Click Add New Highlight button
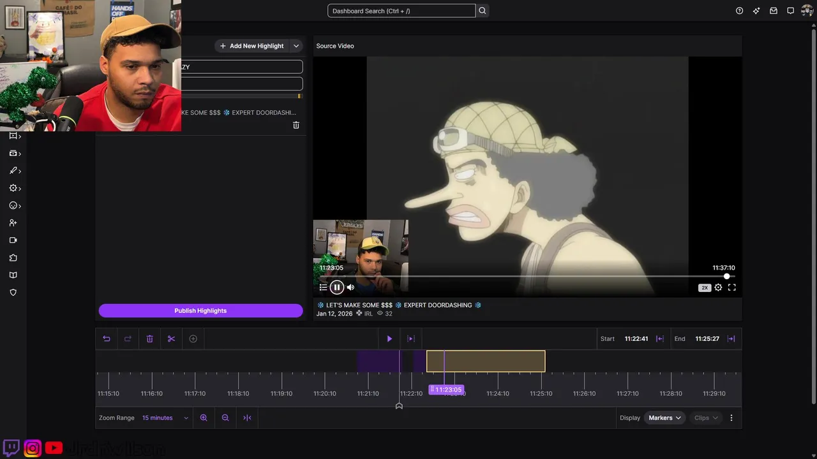Image resolution: width=817 pixels, height=459 pixels. (251, 46)
